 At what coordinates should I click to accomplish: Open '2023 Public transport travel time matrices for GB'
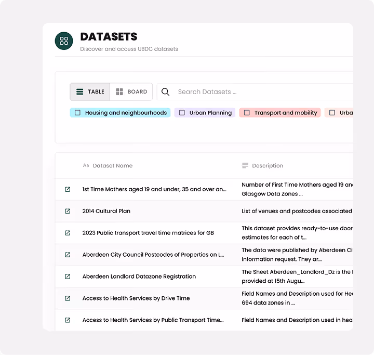148,233
